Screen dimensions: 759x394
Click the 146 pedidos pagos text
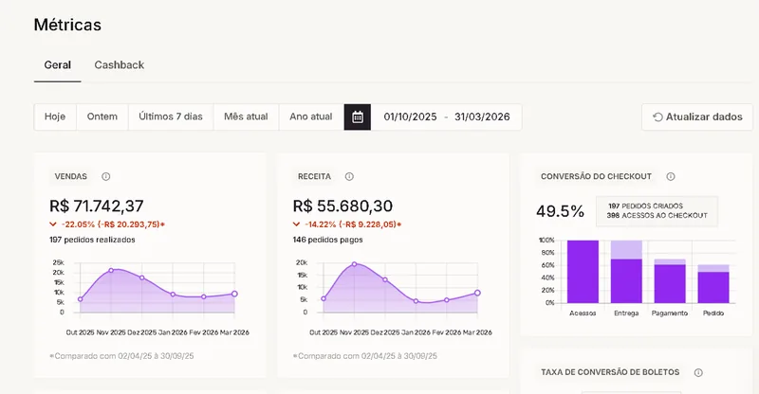327,240
